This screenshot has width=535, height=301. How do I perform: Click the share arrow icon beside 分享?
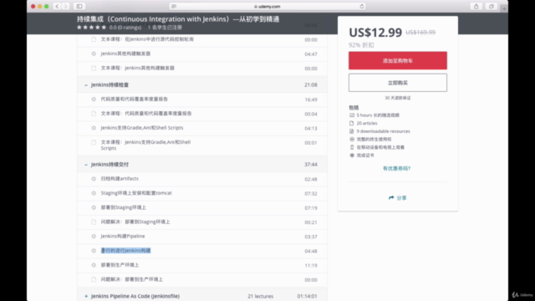391,197
